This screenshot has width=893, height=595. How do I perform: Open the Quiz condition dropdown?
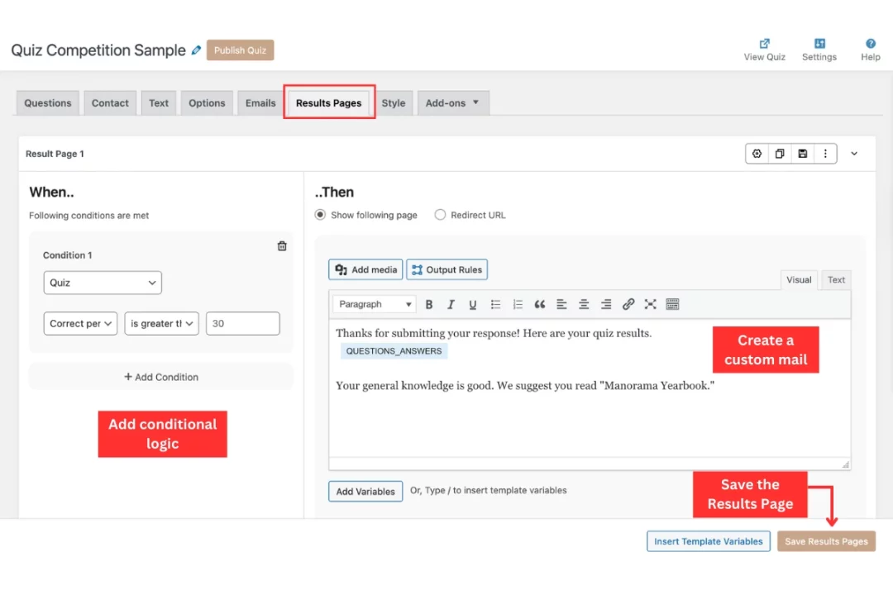[102, 282]
